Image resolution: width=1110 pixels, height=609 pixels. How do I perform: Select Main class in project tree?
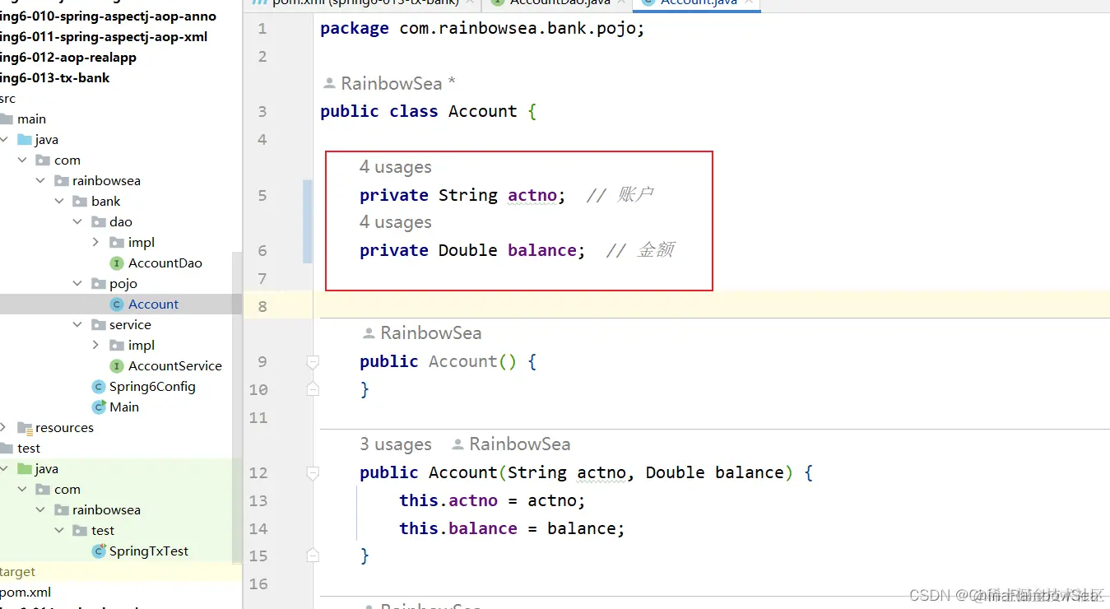coord(124,407)
